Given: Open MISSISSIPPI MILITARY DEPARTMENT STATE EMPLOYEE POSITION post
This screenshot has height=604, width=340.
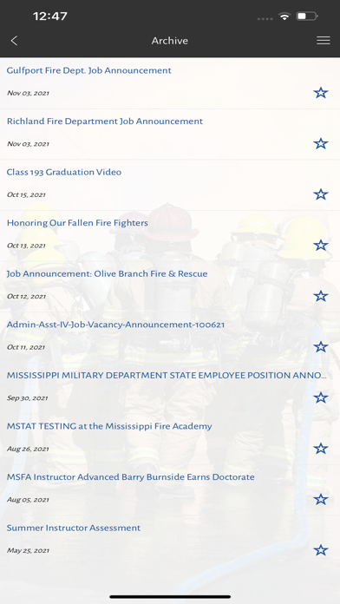Looking at the screenshot, I should 167,376.
